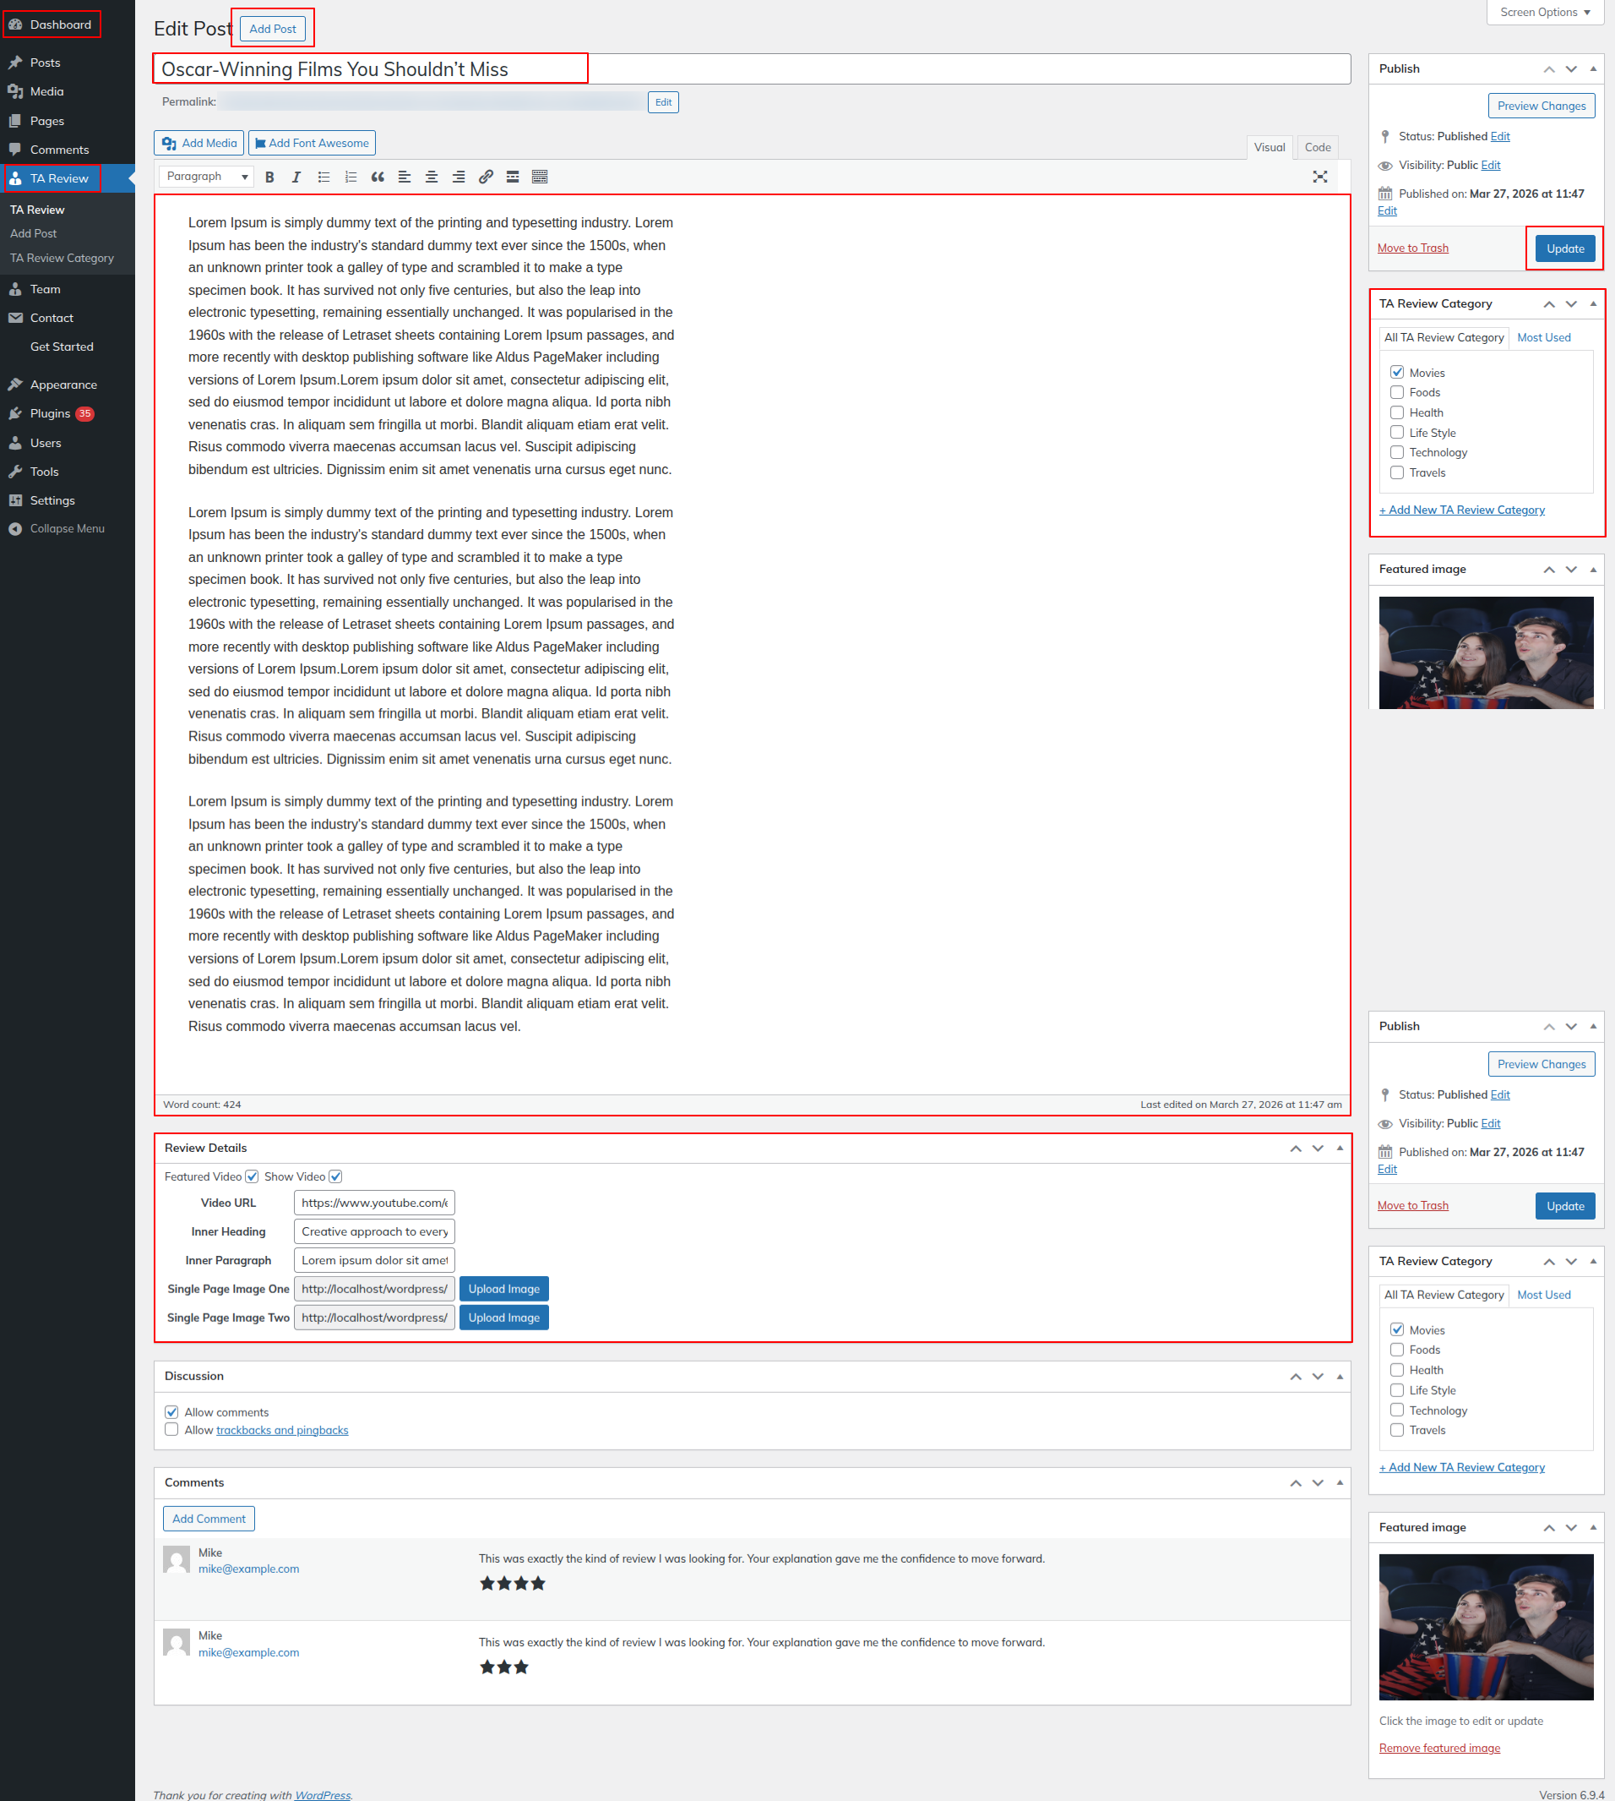Click the insert/edit link icon
Screen dimensions: 1615x1801
coord(486,177)
